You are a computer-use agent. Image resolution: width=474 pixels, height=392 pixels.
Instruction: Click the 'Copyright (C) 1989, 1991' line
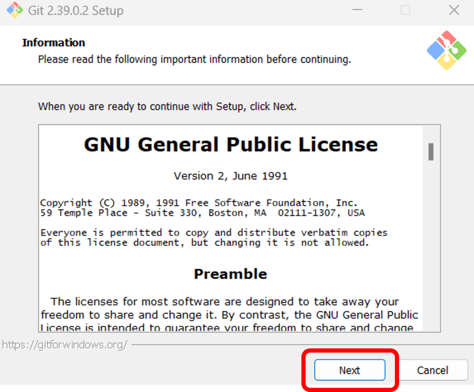199,203
